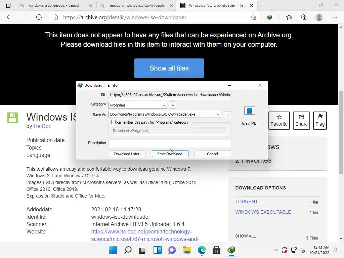Switch to heidoc windows iso downloader tab
Screen dimensions: 344x258
coord(137,5)
